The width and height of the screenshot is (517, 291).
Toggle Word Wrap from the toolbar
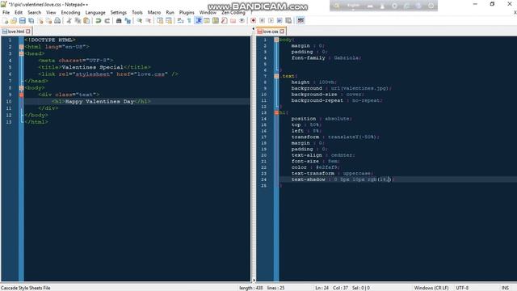[x=180, y=20]
